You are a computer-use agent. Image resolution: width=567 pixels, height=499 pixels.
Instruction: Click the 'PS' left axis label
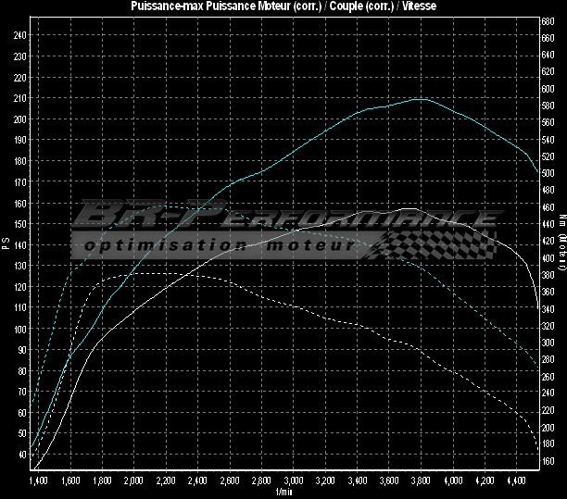[6, 243]
